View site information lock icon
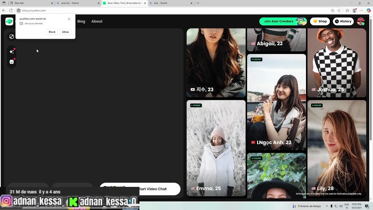373x210 pixels. pyautogui.click(x=19, y=10)
